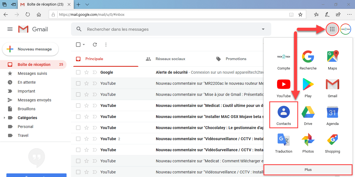The height and width of the screenshot is (177, 355).
Task: Go to browser home page
Action: [39, 14]
